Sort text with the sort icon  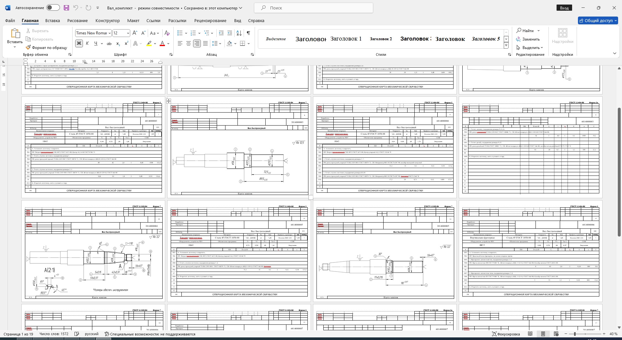tap(239, 33)
